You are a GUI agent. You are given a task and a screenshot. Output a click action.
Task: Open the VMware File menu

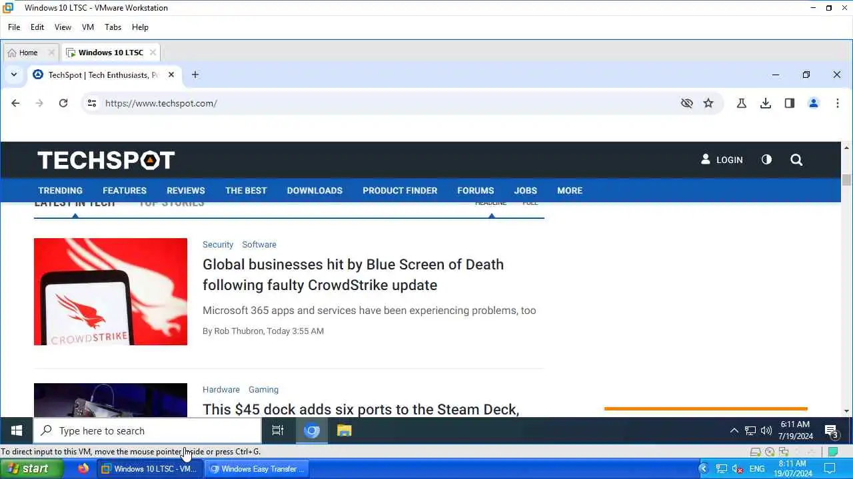(14, 27)
